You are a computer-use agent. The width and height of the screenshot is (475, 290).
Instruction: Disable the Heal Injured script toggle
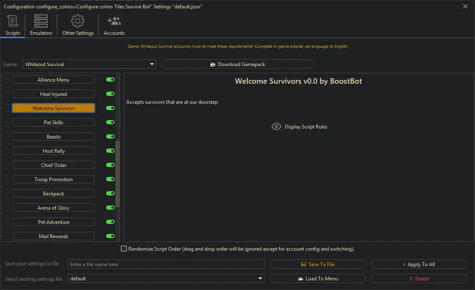pyautogui.click(x=110, y=94)
